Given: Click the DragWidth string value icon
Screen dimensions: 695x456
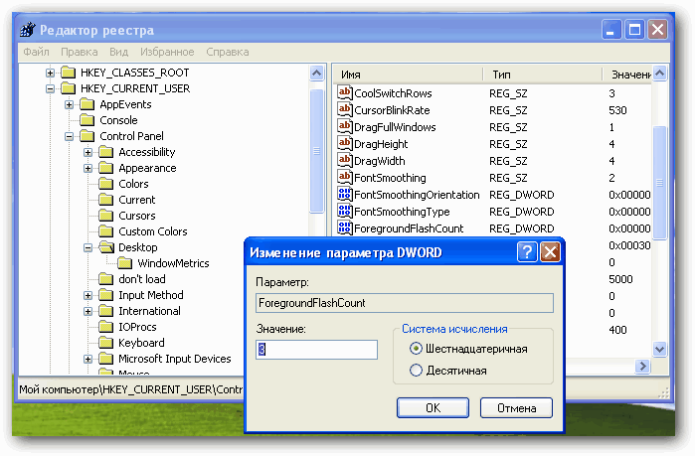Looking at the screenshot, I should pyautogui.click(x=344, y=160).
